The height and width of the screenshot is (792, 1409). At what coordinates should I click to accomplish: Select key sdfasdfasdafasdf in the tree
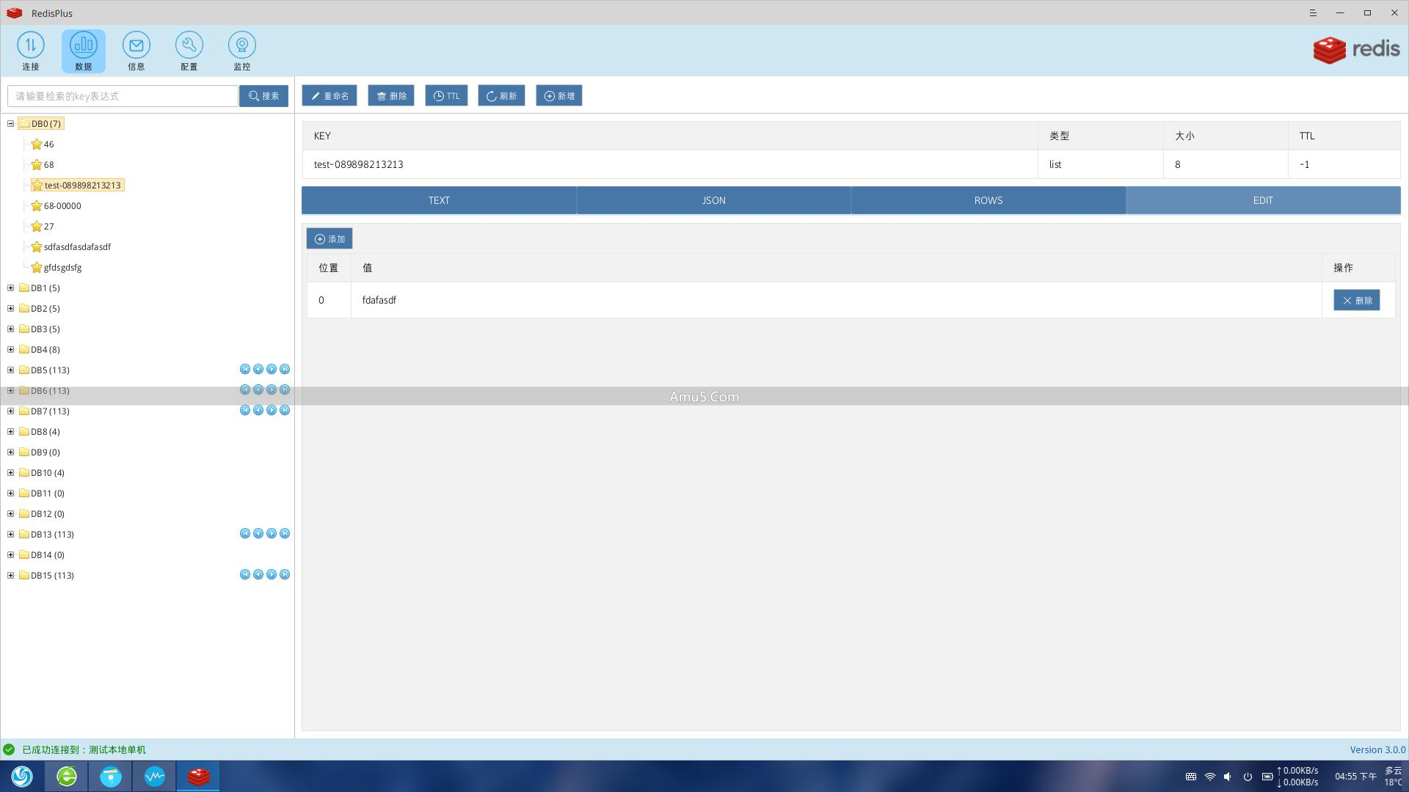click(x=77, y=247)
